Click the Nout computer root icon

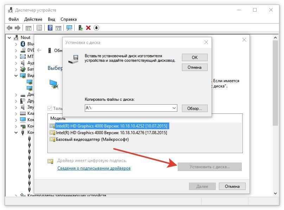point(16,38)
